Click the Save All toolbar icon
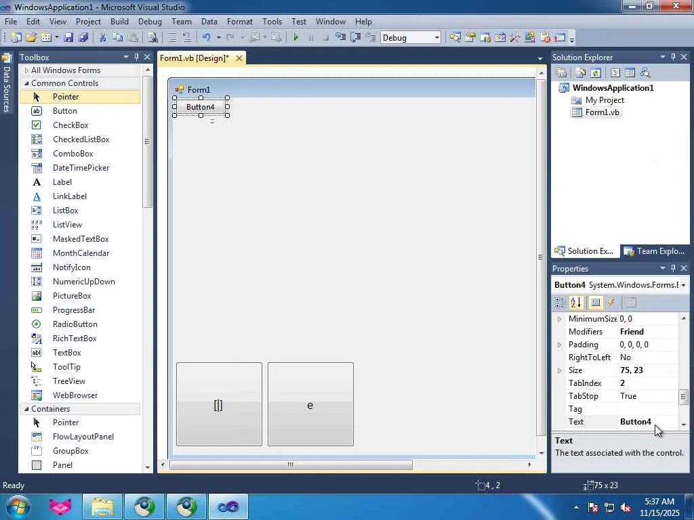The height and width of the screenshot is (520, 694). pyautogui.click(x=83, y=38)
